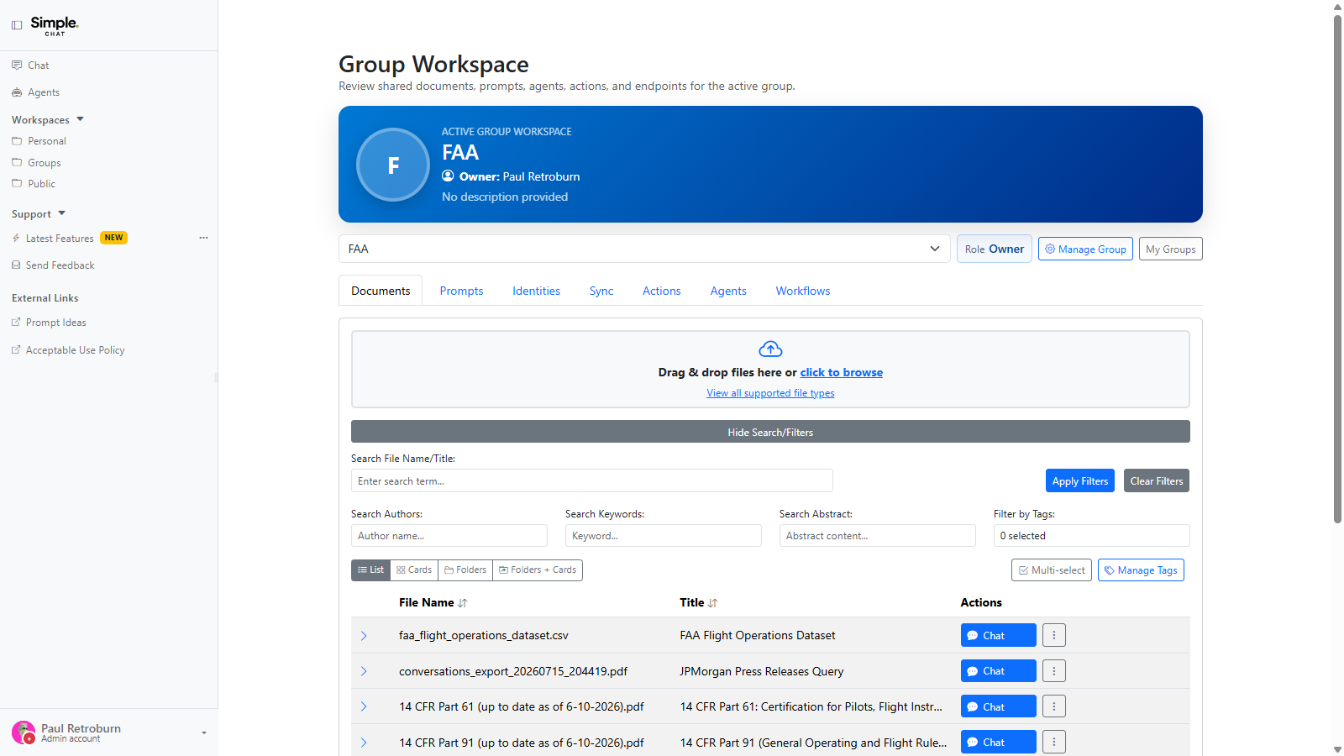Open the FAA group selector dropdown
The height and width of the screenshot is (756, 1344).
(644, 249)
